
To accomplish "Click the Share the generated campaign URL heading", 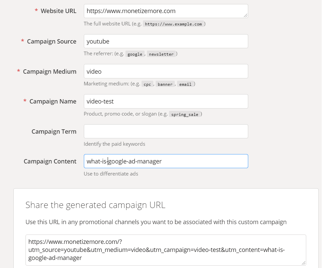I will point(95,205).
